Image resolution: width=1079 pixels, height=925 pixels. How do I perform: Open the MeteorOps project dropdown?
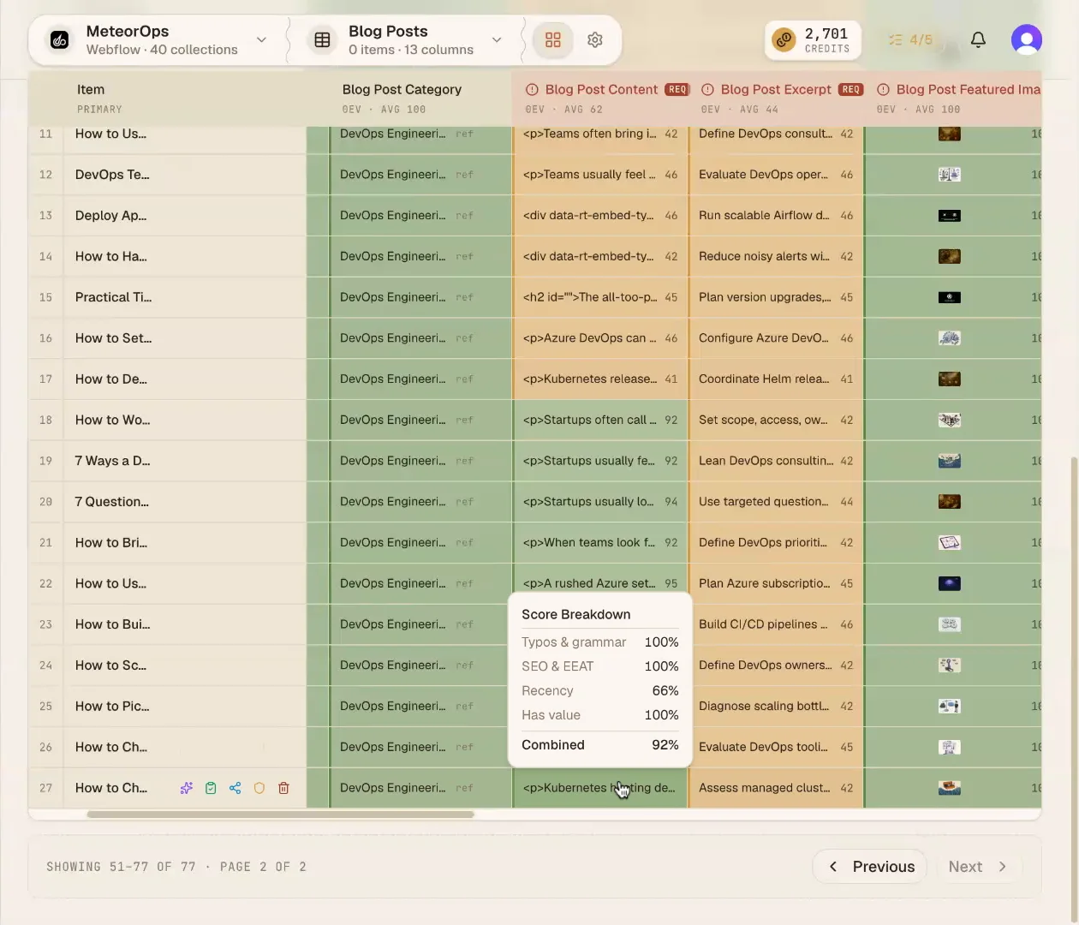click(261, 40)
